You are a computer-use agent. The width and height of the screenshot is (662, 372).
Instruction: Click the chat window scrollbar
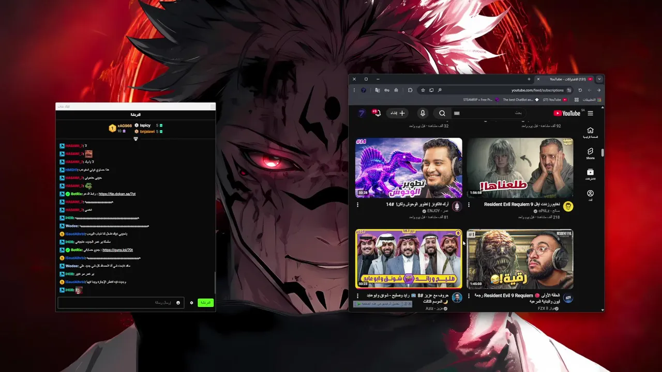215,282
